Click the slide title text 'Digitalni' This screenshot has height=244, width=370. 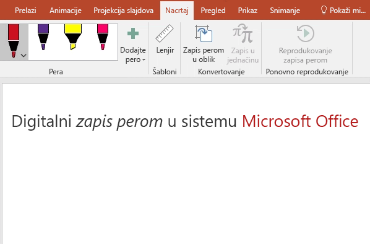[x=41, y=121]
